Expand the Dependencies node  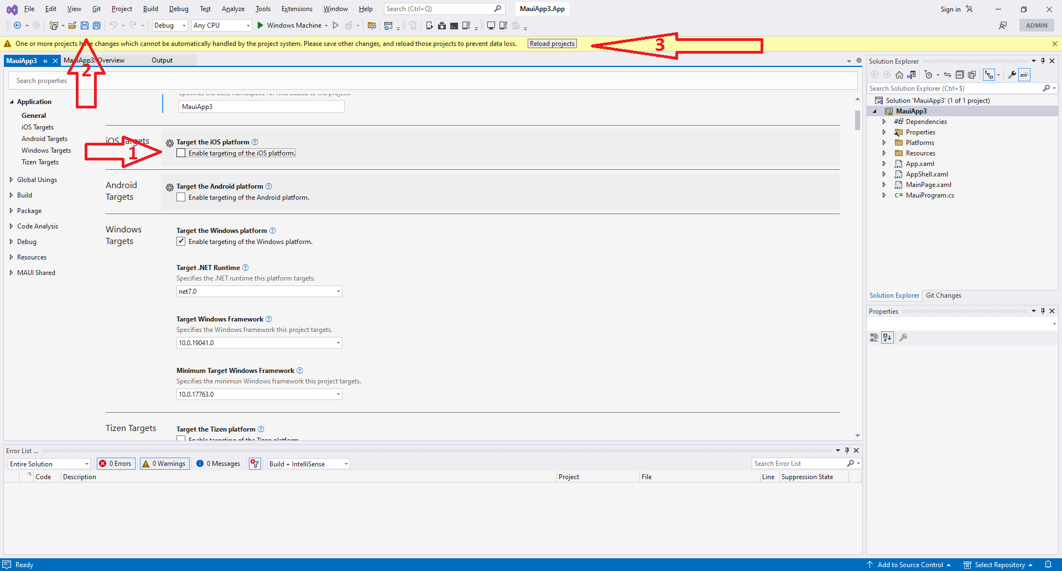pyautogui.click(x=884, y=121)
